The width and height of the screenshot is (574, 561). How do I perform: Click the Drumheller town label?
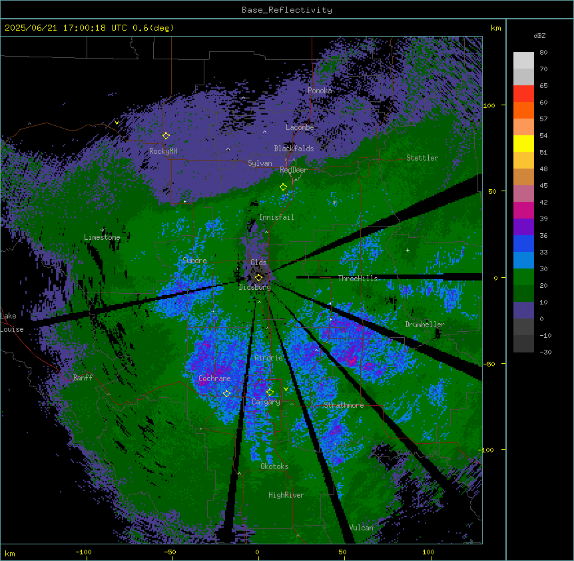point(425,324)
